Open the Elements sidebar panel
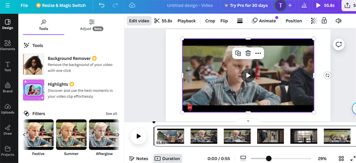 coord(8,45)
